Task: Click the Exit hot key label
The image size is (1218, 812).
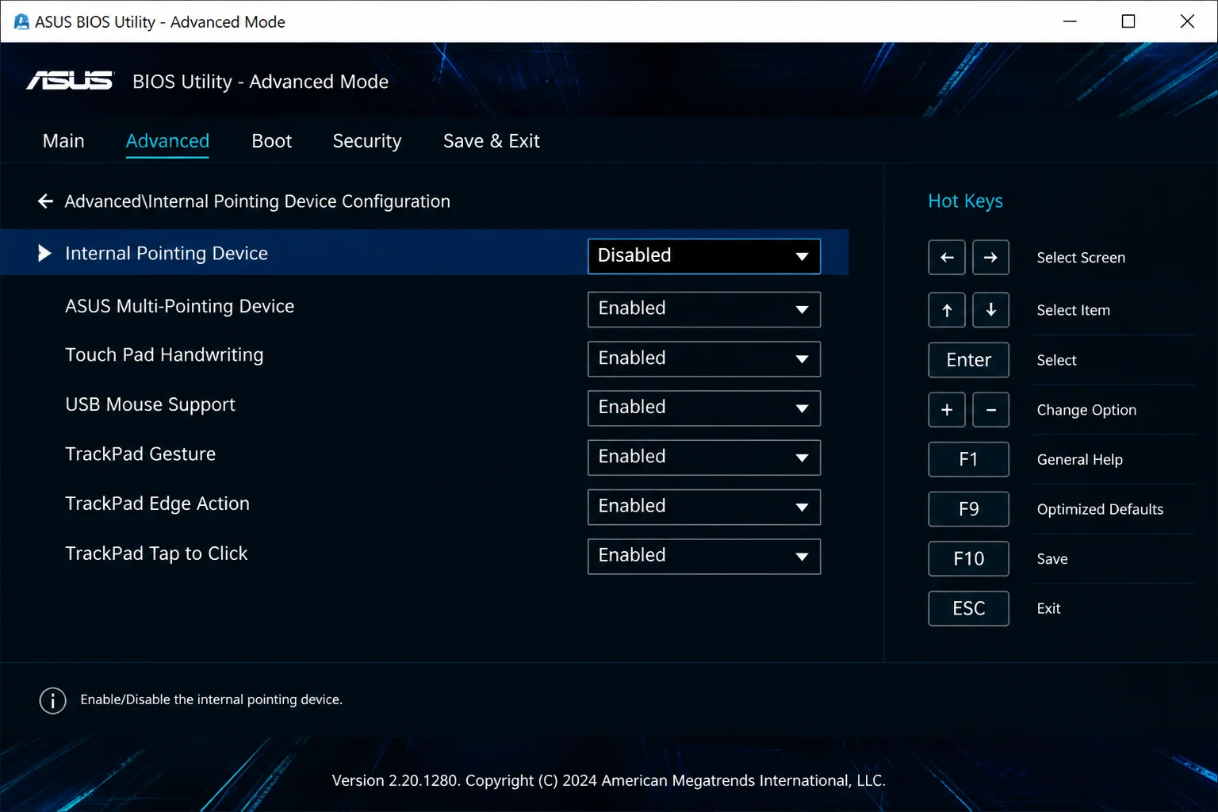Action: pyautogui.click(x=1048, y=608)
